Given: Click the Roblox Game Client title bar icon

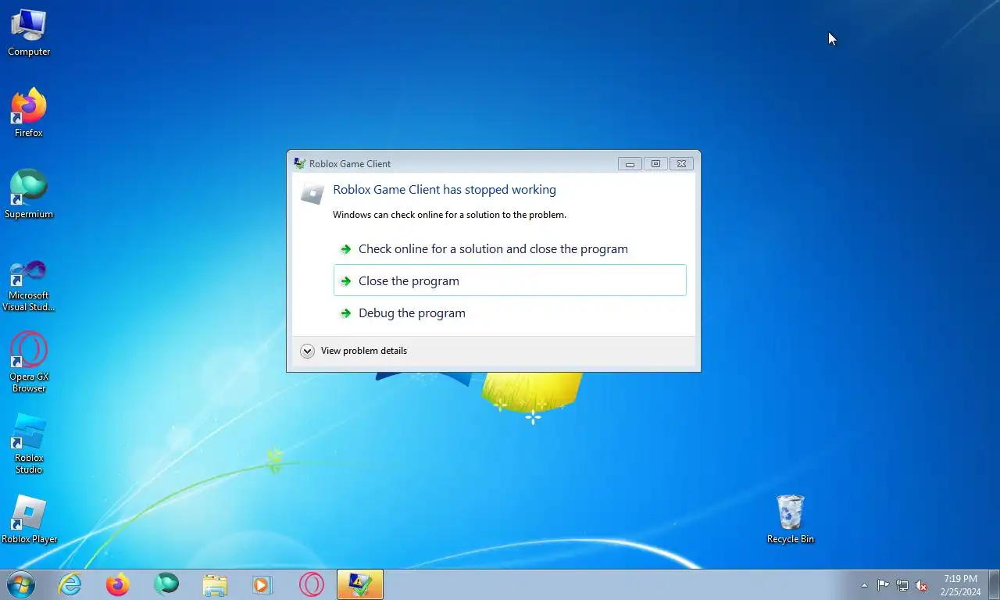Looking at the screenshot, I should (299, 163).
